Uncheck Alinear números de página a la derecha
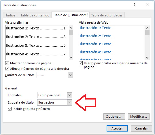Image resolution: width=155 pixels, height=135 pixels. (x=7, y=69)
